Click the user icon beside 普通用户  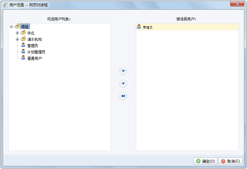[23, 58]
